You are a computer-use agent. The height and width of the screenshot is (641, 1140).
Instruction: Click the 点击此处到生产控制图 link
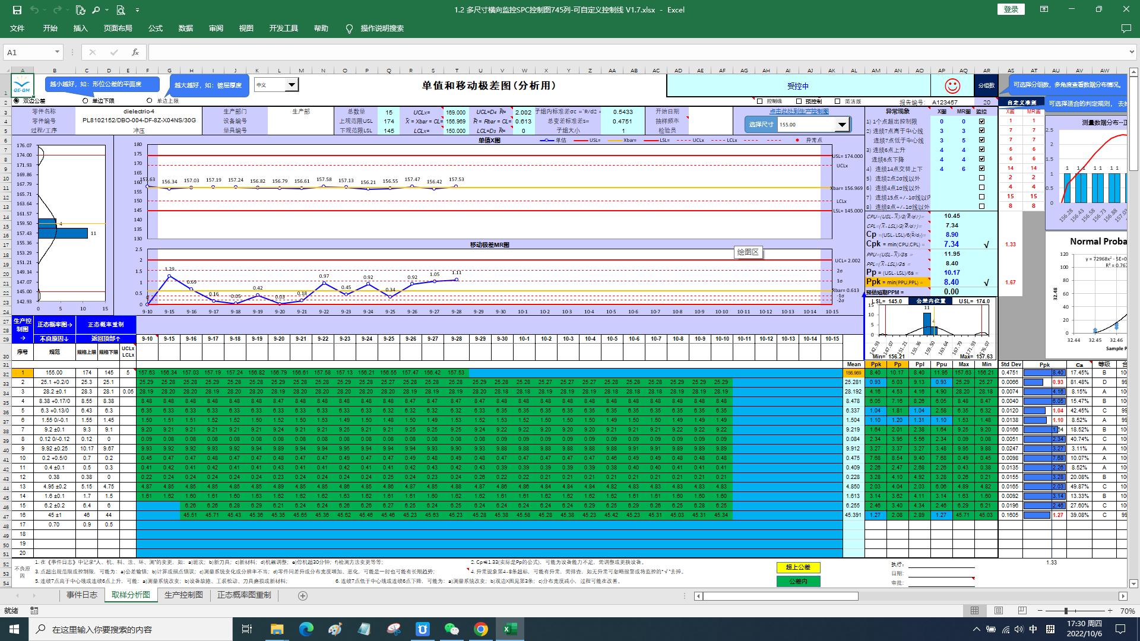click(x=799, y=112)
